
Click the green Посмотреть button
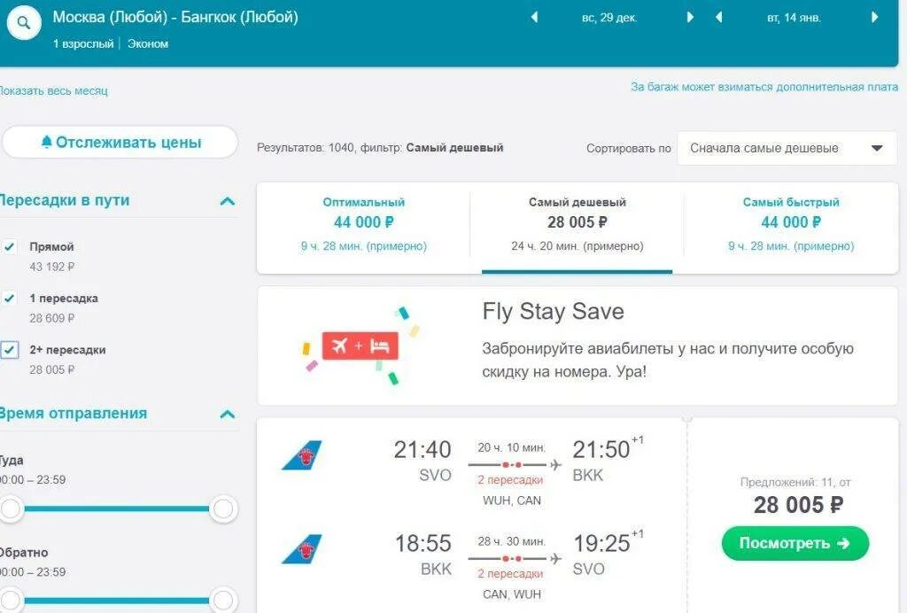(x=795, y=543)
